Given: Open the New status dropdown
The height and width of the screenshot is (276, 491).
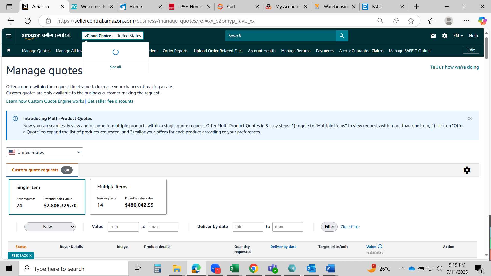Looking at the screenshot, I should pyautogui.click(x=50, y=227).
